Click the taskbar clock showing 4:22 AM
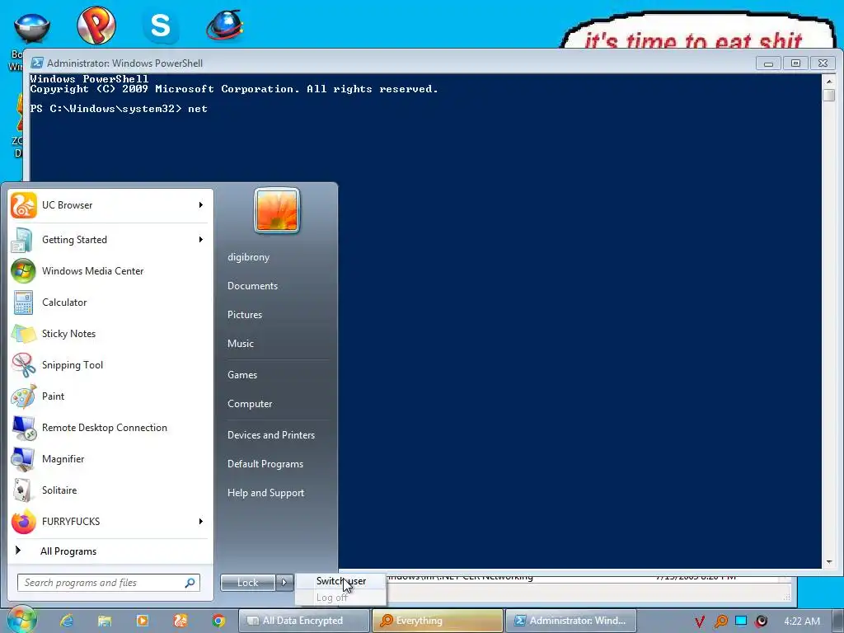This screenshot has width=844, height=633. [x=802, y=621]
